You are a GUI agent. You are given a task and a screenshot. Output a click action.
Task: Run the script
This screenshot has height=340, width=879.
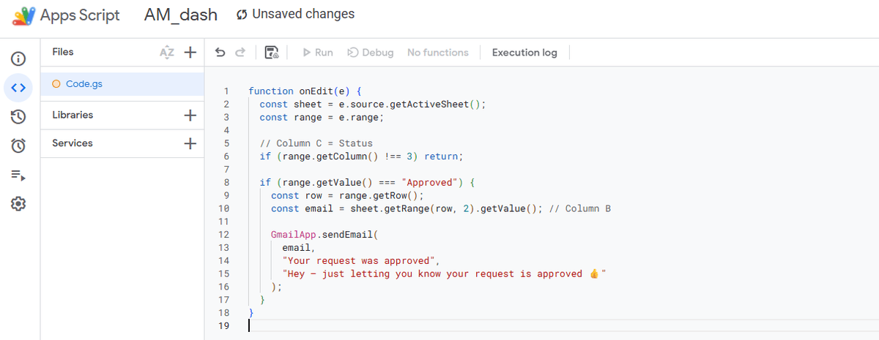click(317, 53)
